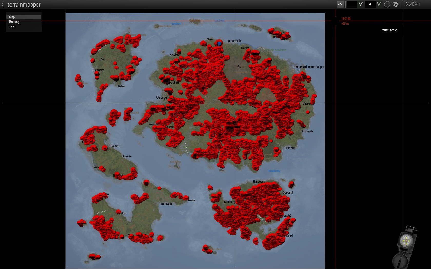The height and width of the screenshot is (269, 431).
Task: Center map on player using the circle icon
Action: pyautogui.click(x=387, y=4)
